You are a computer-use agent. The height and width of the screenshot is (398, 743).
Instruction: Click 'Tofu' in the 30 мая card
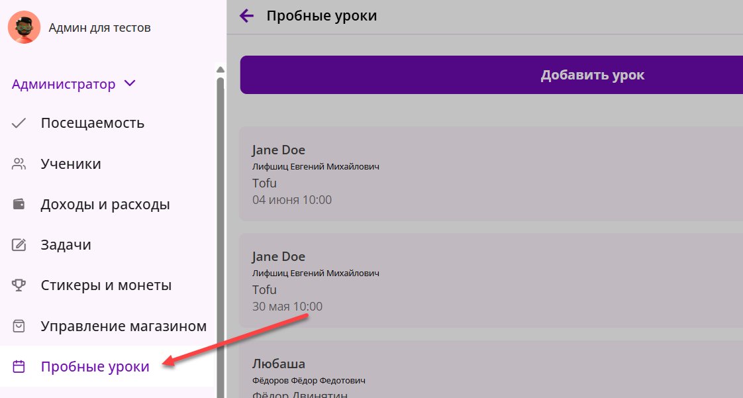[264, 289]
